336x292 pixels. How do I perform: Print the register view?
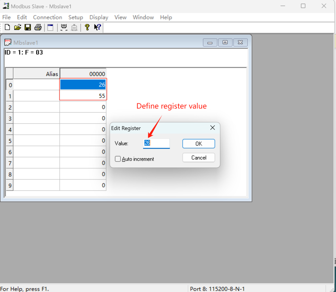[38, 27]
